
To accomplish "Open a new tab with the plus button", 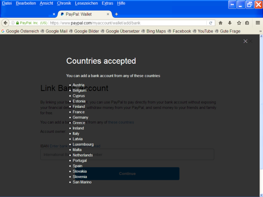I will (116, 14).
